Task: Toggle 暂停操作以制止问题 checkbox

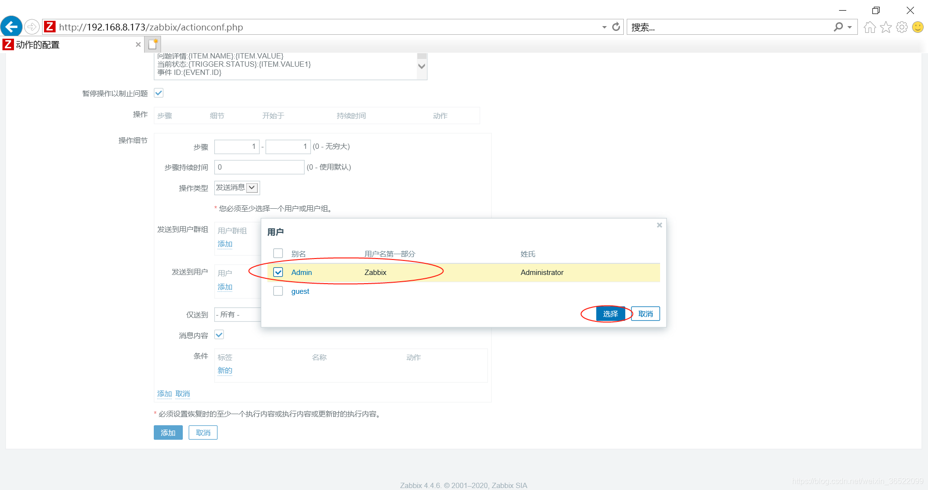Action: (x=159, y=93)
